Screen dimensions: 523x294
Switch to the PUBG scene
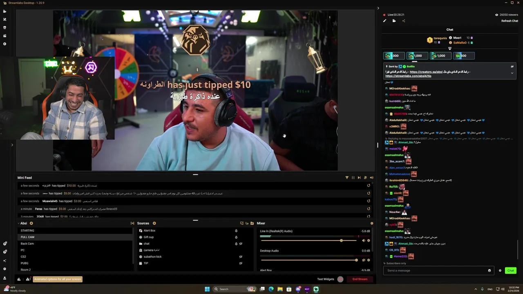tap(76, 263)
